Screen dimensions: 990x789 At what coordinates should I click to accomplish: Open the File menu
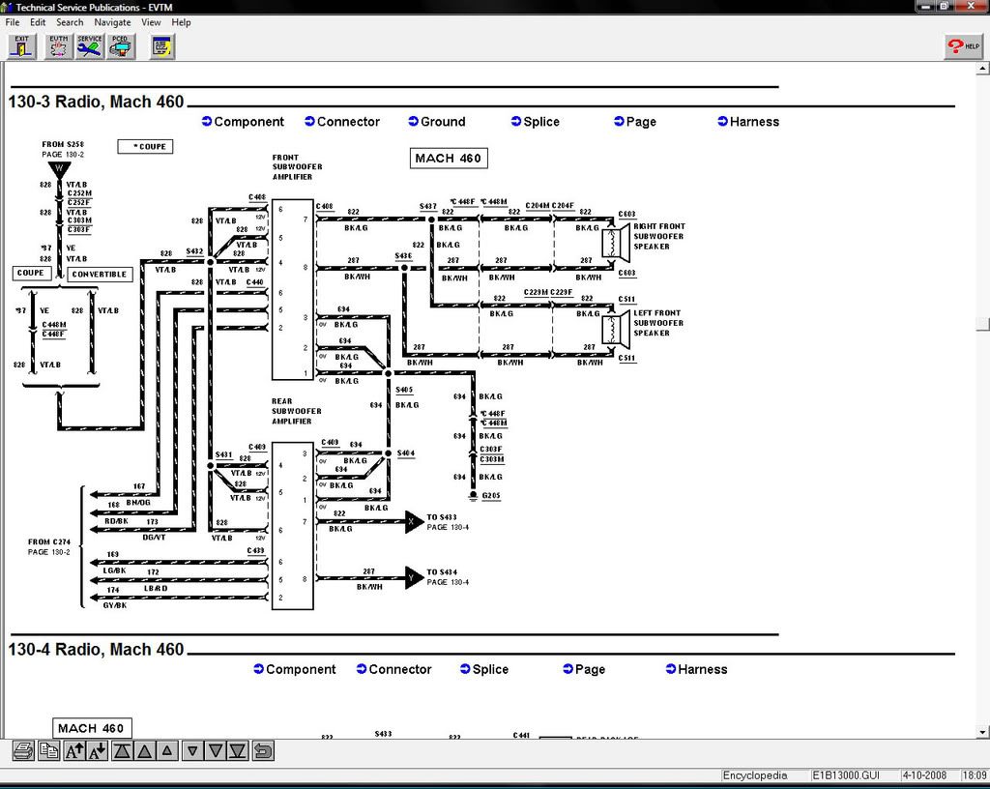13,22
